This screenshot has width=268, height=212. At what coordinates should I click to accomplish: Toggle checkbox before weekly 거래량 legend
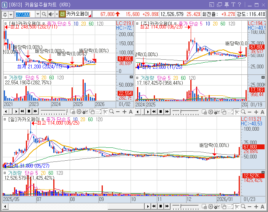pyautogui.click(x=137, y=78)
